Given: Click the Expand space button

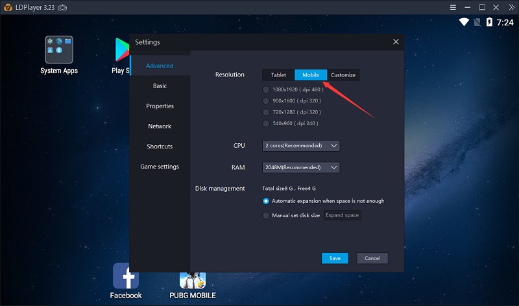Looking at the screenshot, I should pyautogui.click(x=342, y=215).
